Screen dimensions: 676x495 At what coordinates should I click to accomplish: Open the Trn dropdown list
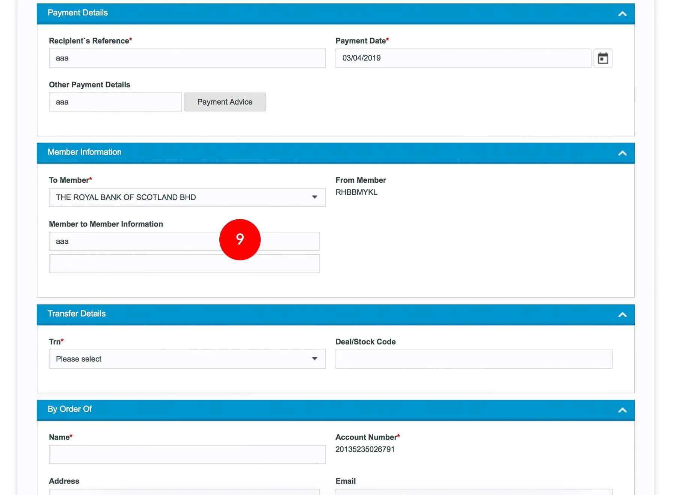(x=187, y=359)
